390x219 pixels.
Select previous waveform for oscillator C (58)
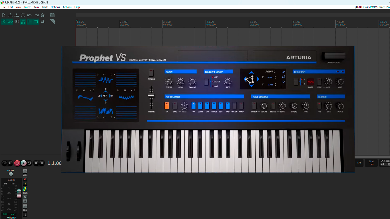point(132,90)
